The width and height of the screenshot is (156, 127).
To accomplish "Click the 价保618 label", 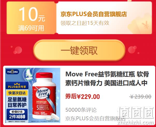I will [x=17, y=112].
